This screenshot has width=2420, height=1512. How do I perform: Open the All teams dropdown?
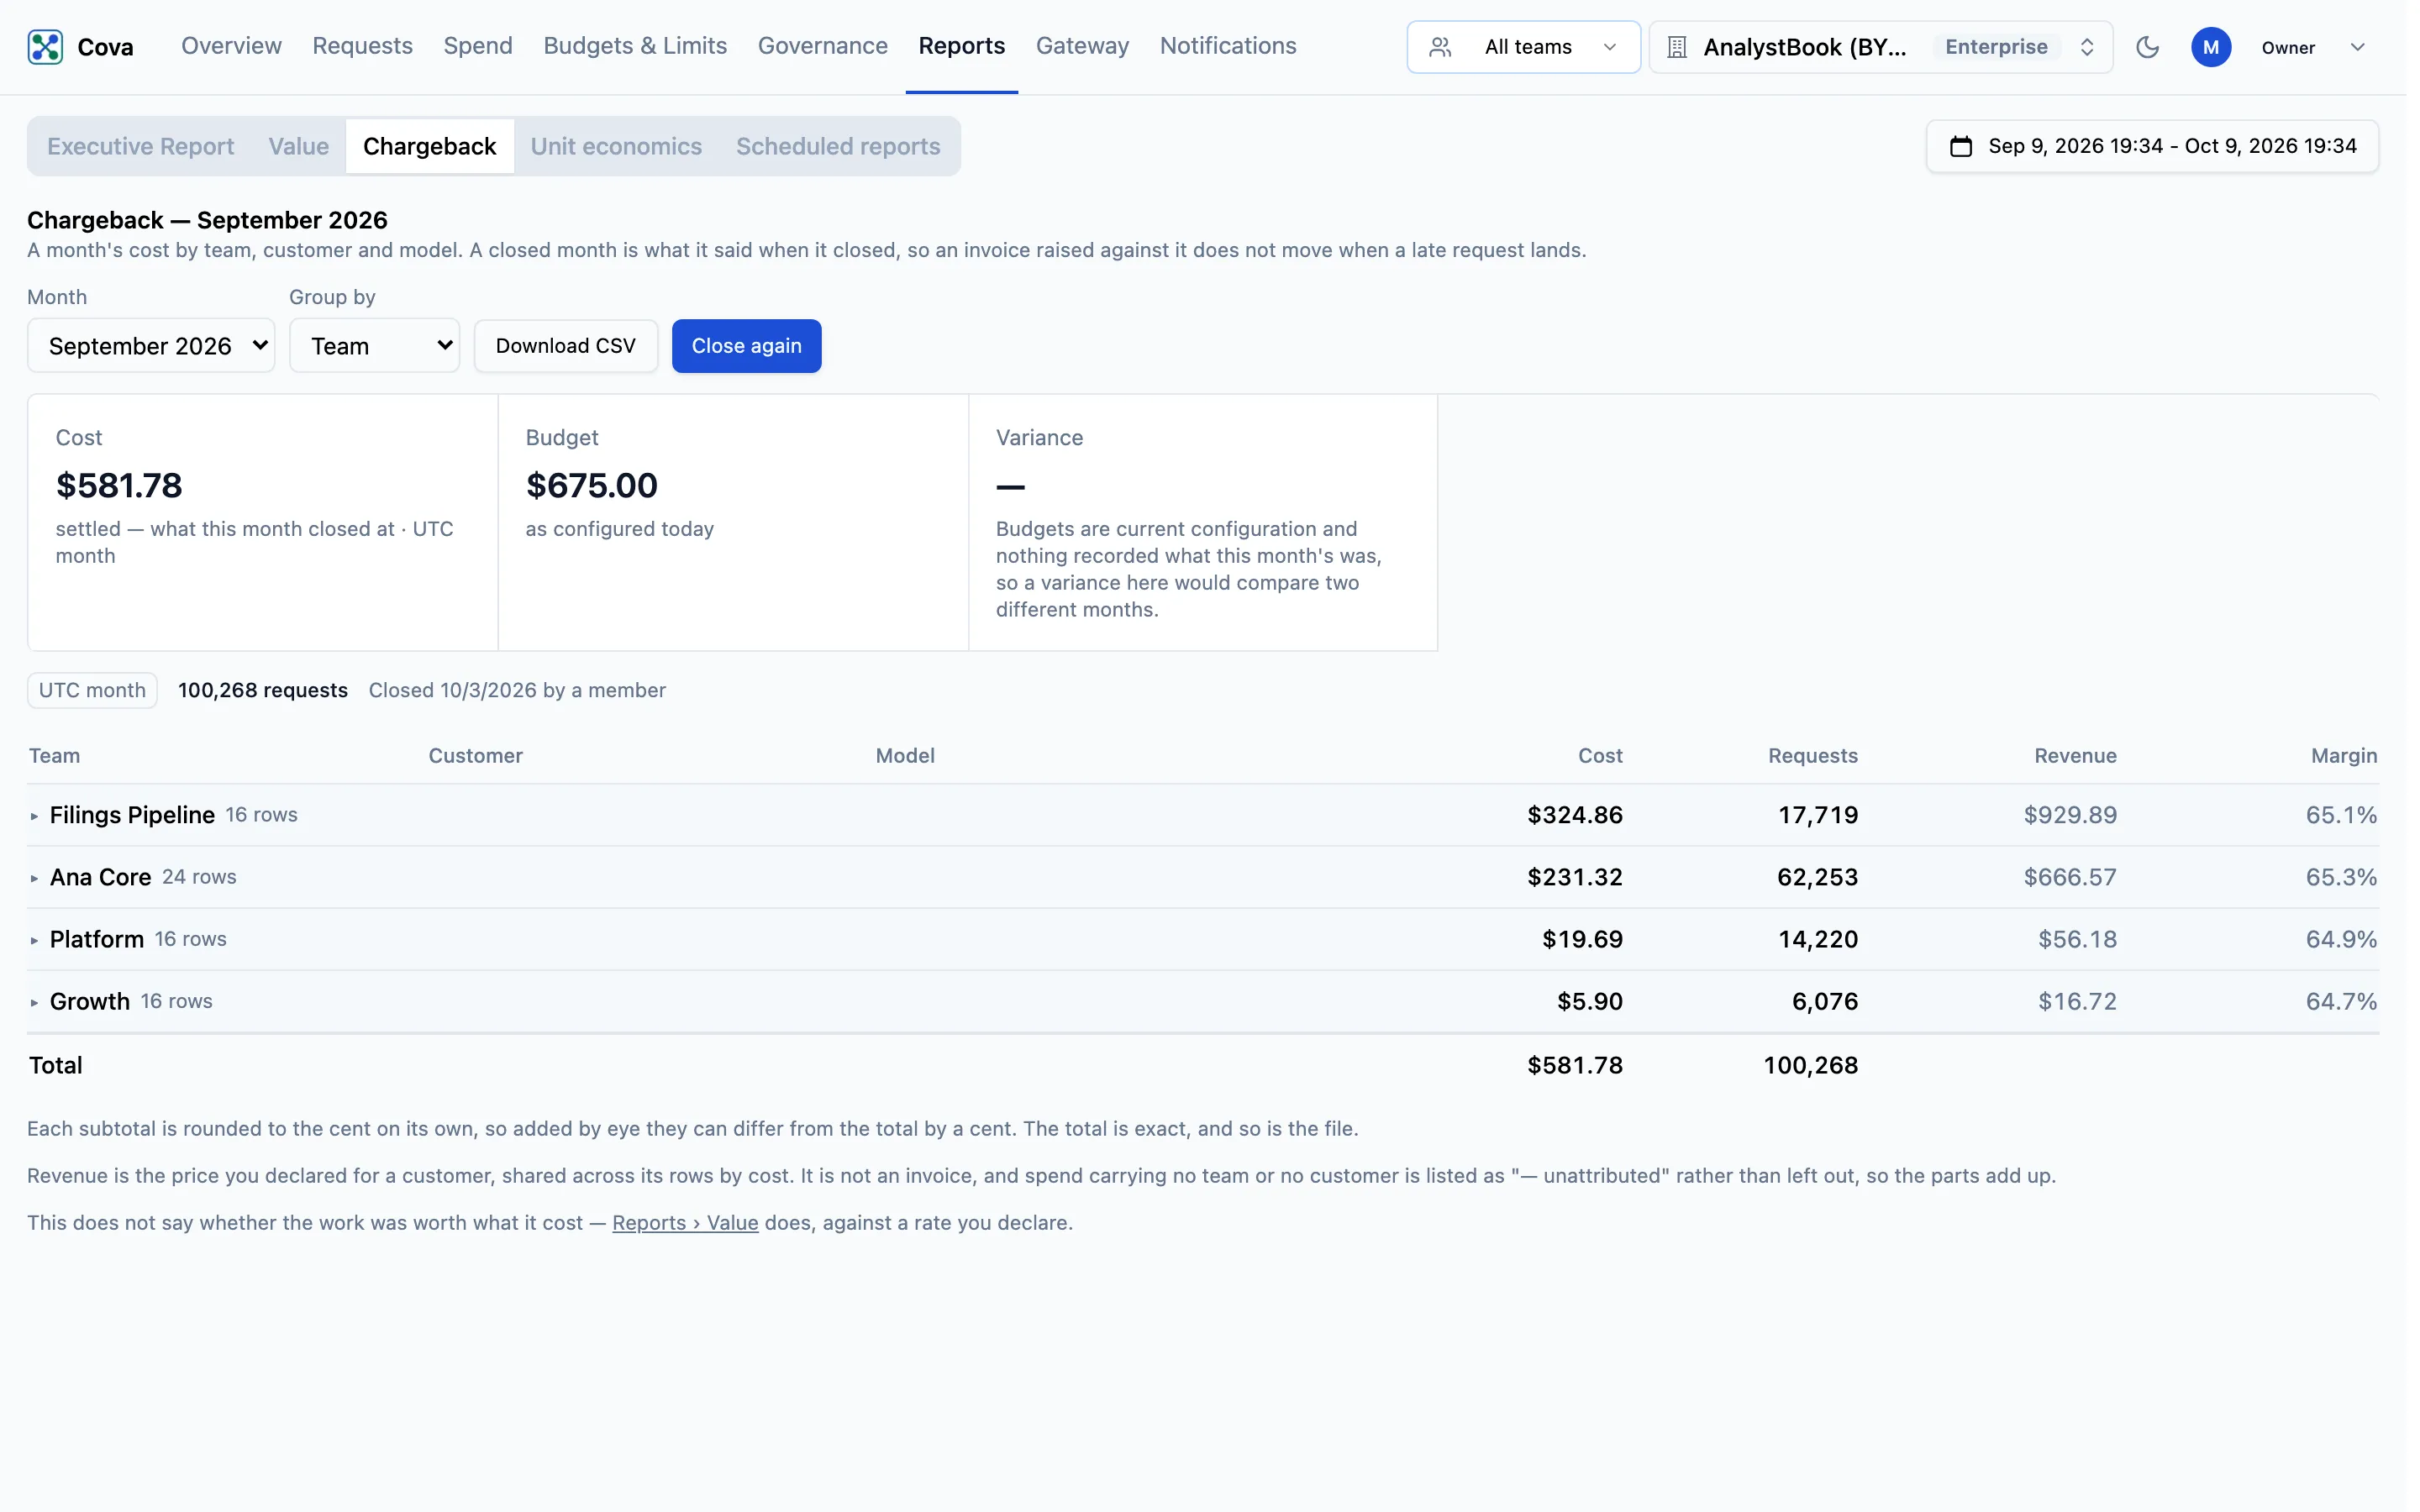click(1523, 47)
